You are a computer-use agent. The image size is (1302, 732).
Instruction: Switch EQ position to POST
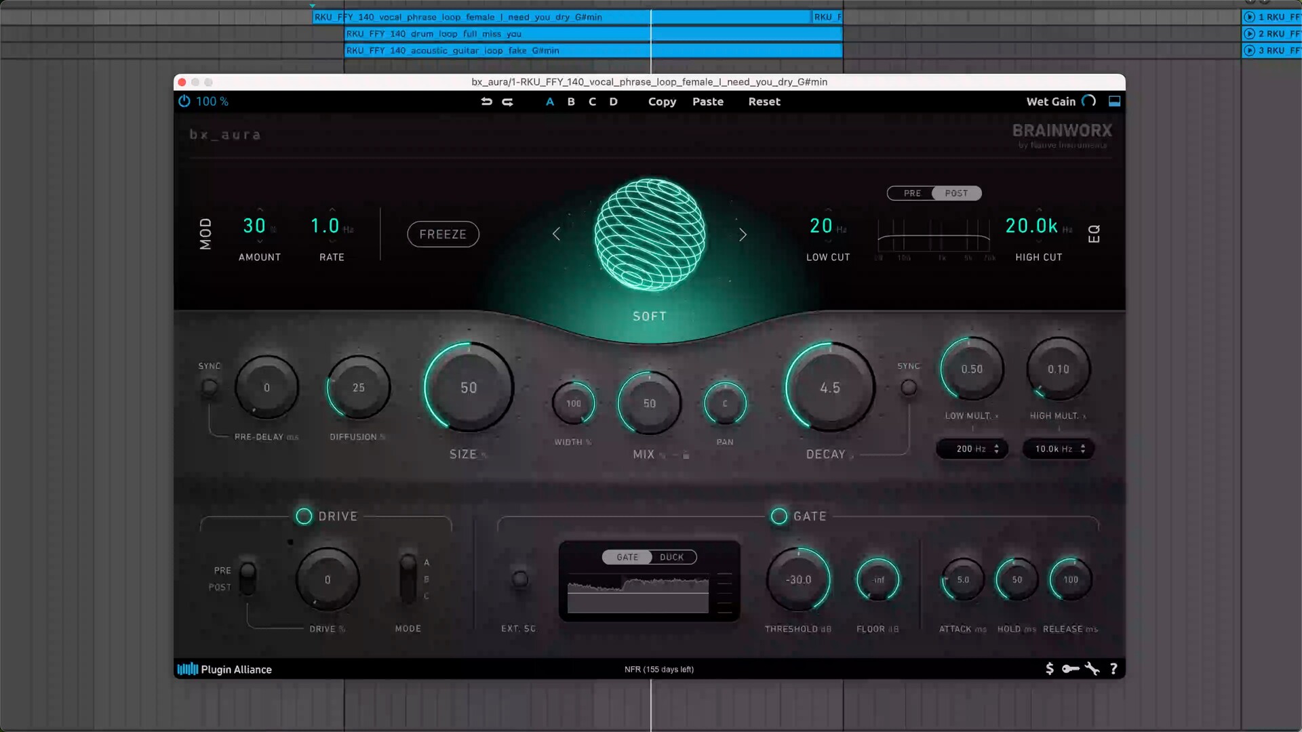click(957, 193)
